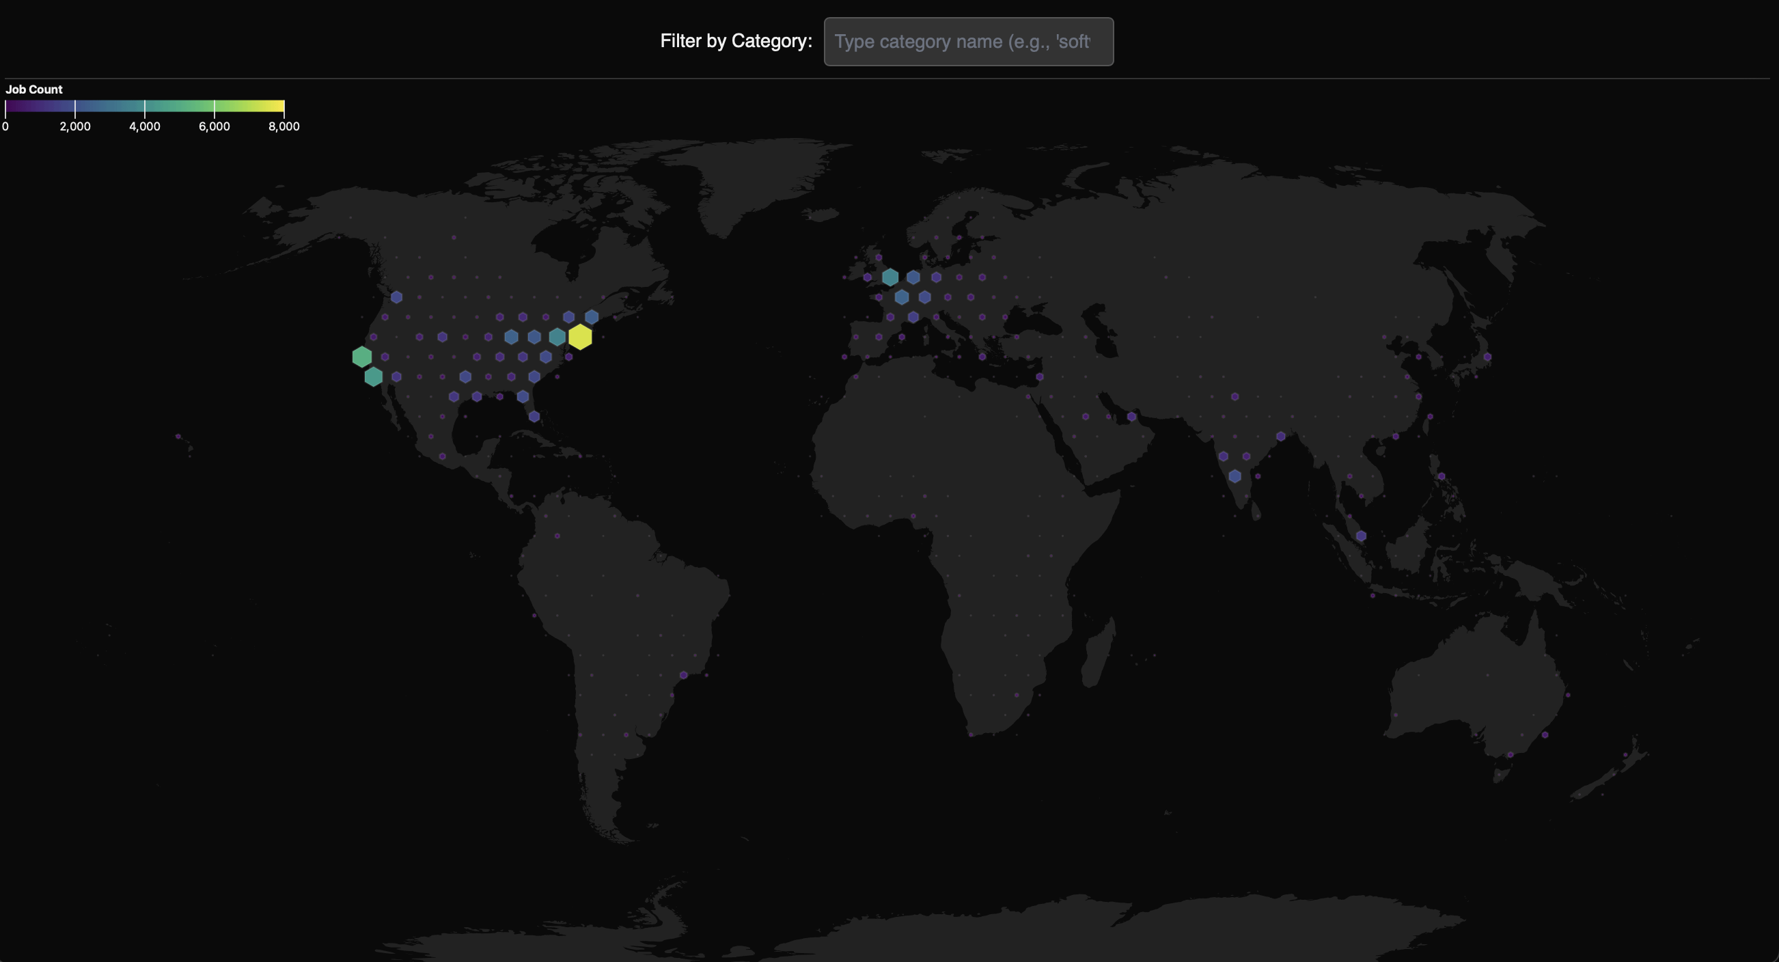This screenshot has height=962, width=1779.
Task: Click the teal hexagon over Southern California
Action: click(x=374, y=376)
